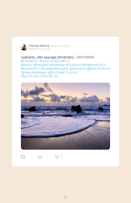Screen dimensions: 131x203
Task: Click the retweet arrows icon
Action: click(40, 157)
